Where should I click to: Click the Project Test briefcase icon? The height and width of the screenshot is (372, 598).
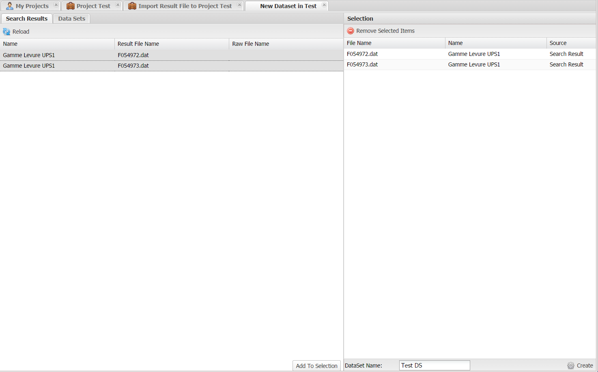point(70,6)
